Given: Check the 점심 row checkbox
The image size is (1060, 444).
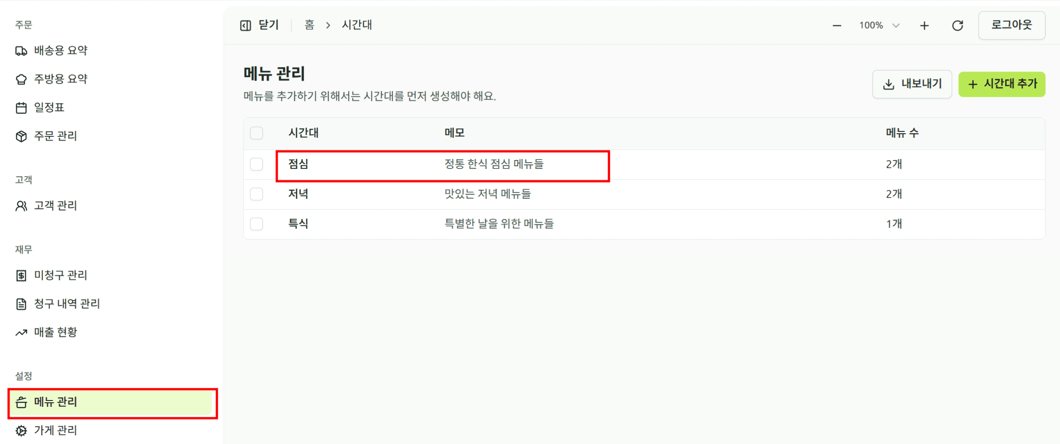Looking at the screenshot, I should click(256, 164).
